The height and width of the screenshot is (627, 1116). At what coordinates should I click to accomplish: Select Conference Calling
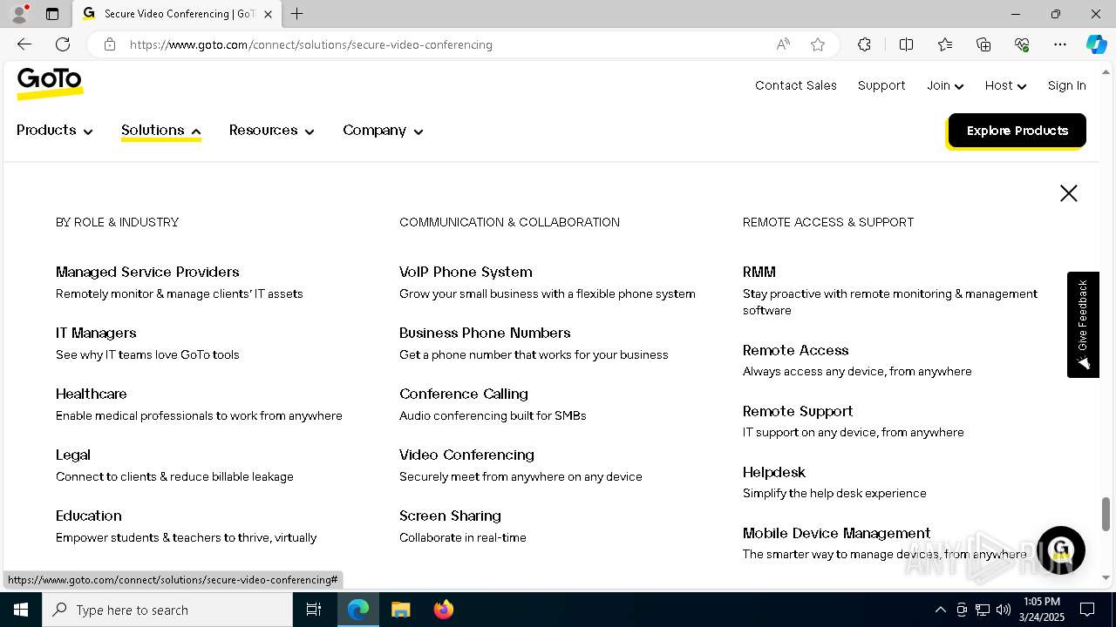pyautogui.click(x=464, y=394)
